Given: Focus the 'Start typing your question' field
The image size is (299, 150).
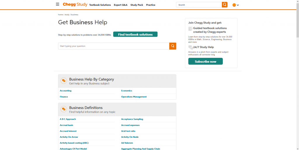Looking at the screenshot, I should pyautogui.click(x=114, y=46).
